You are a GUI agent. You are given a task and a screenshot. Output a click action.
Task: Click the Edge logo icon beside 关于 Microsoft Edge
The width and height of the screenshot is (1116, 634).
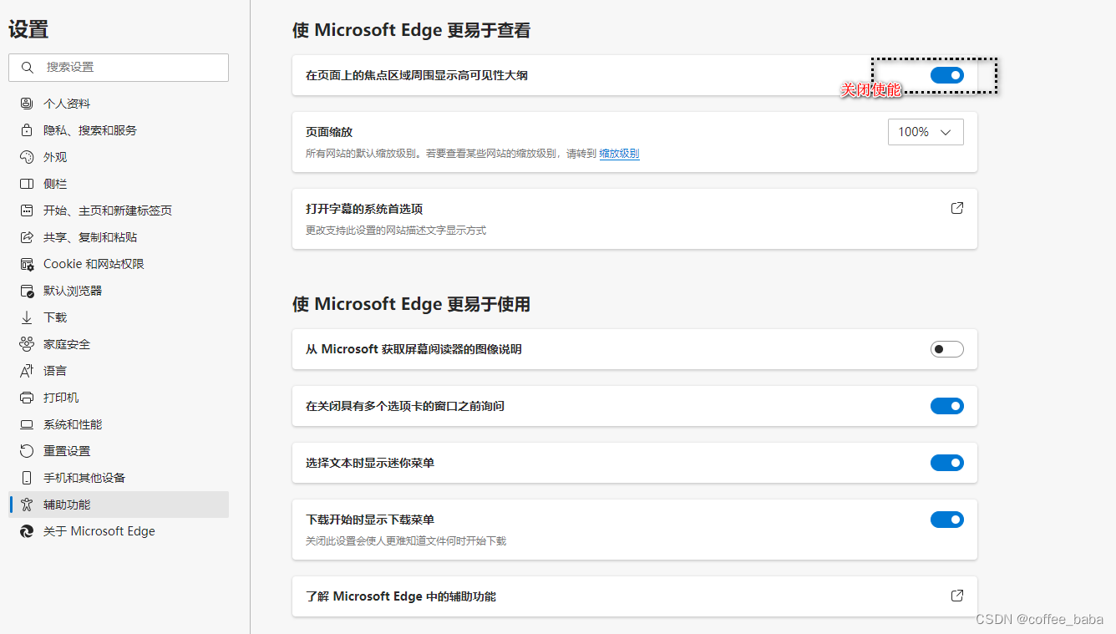click(27, 531)
